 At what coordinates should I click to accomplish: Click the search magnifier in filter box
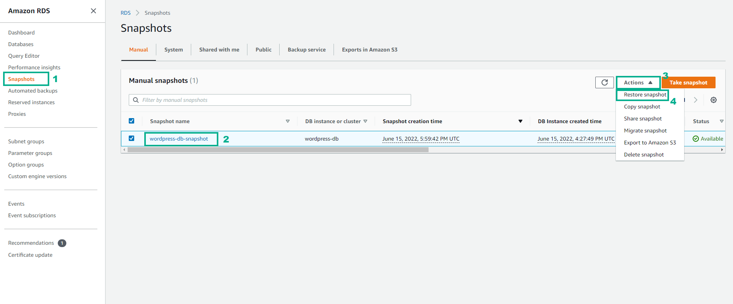click(136, 100)
